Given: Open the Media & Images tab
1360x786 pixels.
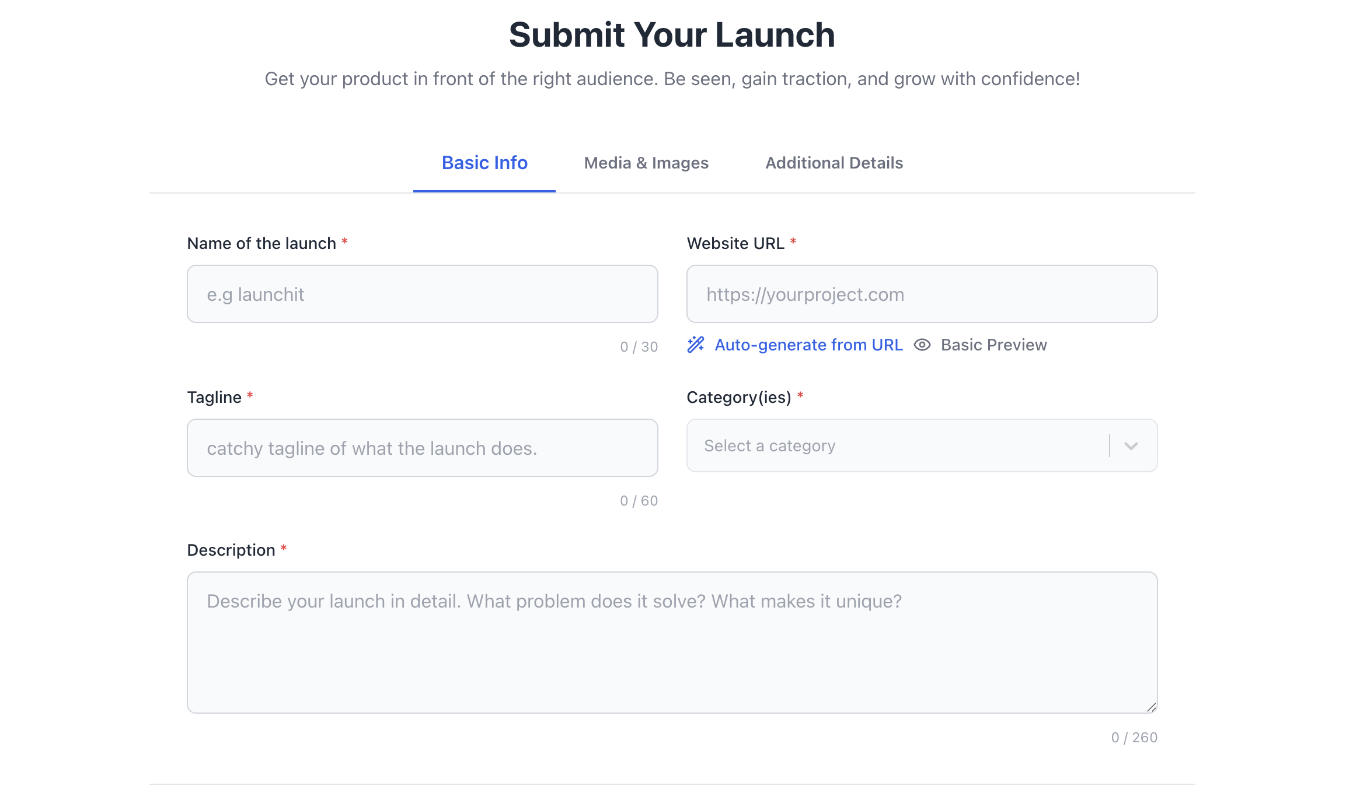Looking at the screenshot, I should [x=646, y=163].
